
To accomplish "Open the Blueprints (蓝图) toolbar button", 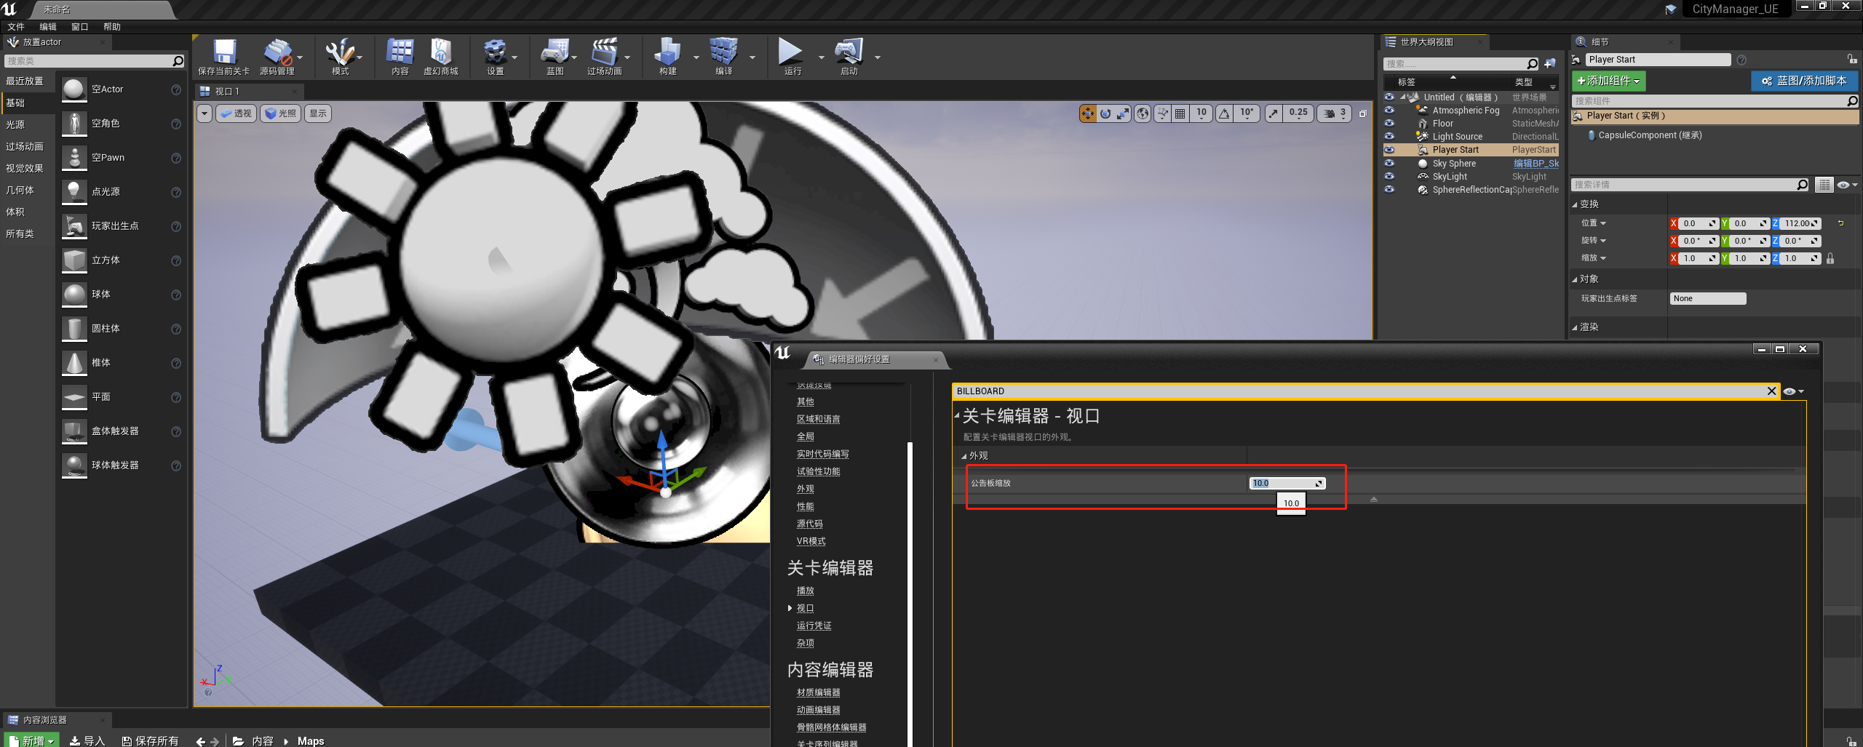I will tap(555, 57).
